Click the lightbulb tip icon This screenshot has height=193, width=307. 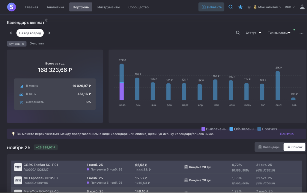pos(13,134)
